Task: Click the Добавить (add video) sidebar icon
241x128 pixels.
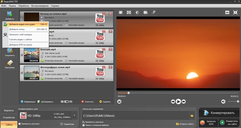Action: pos(10,15)
